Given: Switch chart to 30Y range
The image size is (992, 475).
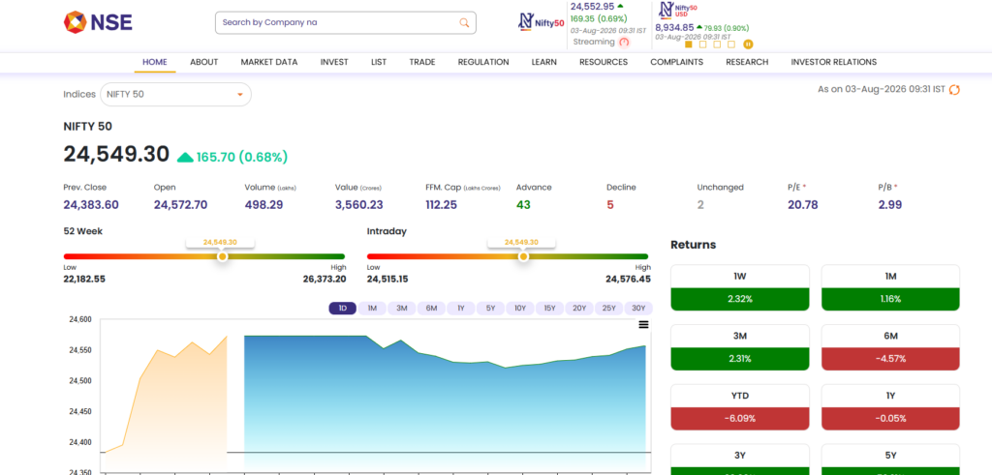Looking at the screenshot, I should (638, 309).
